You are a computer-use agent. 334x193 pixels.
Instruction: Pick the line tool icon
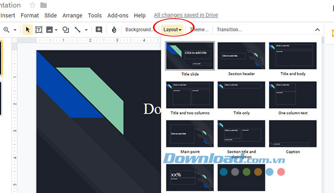78,30
